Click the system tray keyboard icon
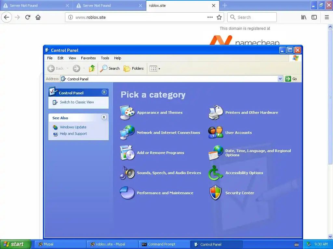The width and height of the screenshot is (333, 249). [x=297, y=244]
